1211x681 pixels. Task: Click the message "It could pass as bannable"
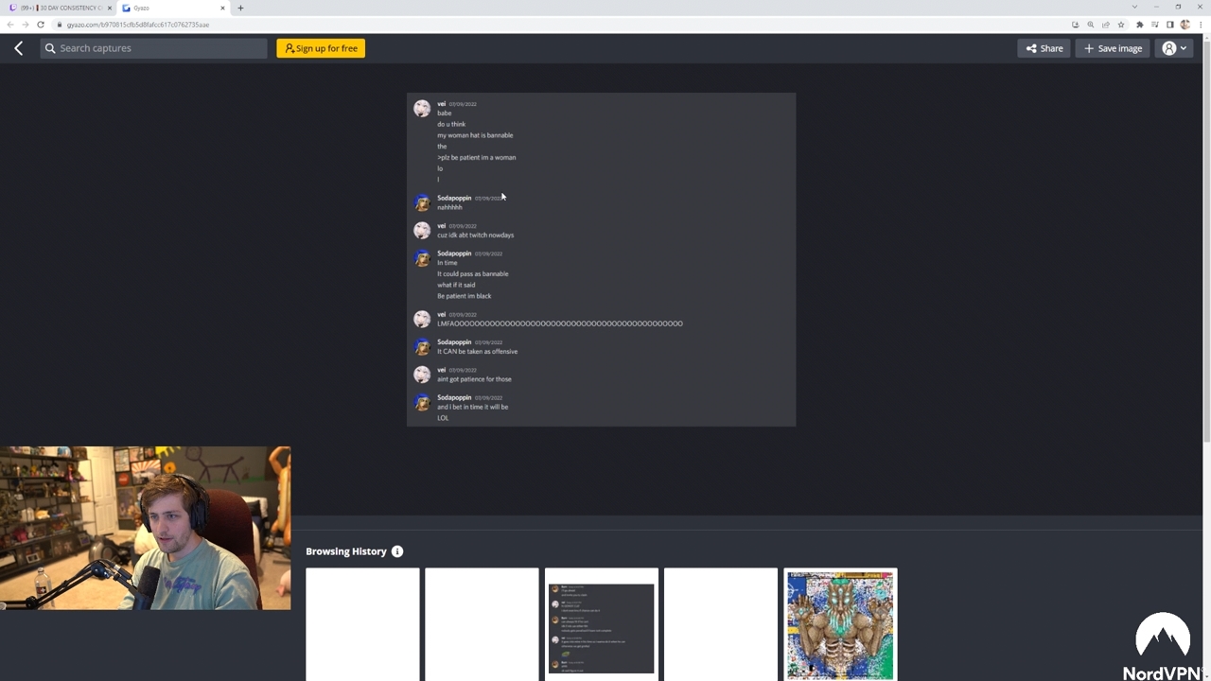pos(473,274)
